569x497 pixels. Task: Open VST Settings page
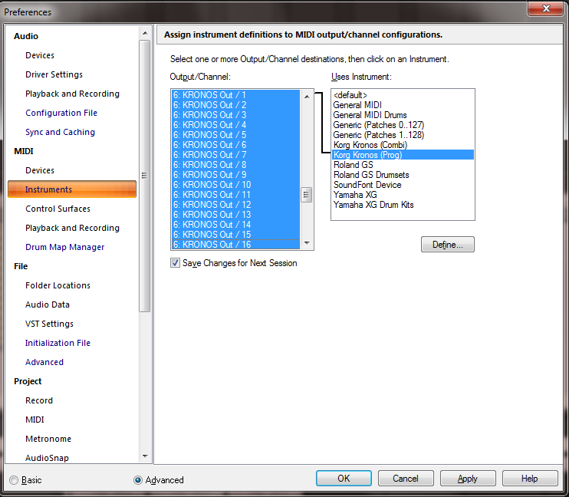point(49,324)
